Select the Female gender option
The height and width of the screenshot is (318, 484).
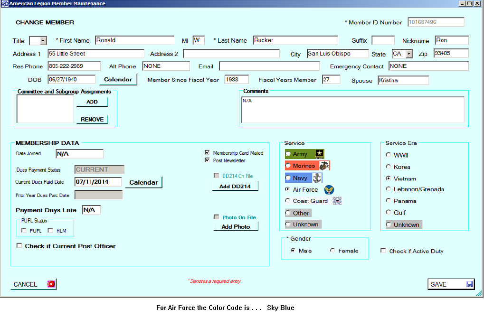pos(332,250)
